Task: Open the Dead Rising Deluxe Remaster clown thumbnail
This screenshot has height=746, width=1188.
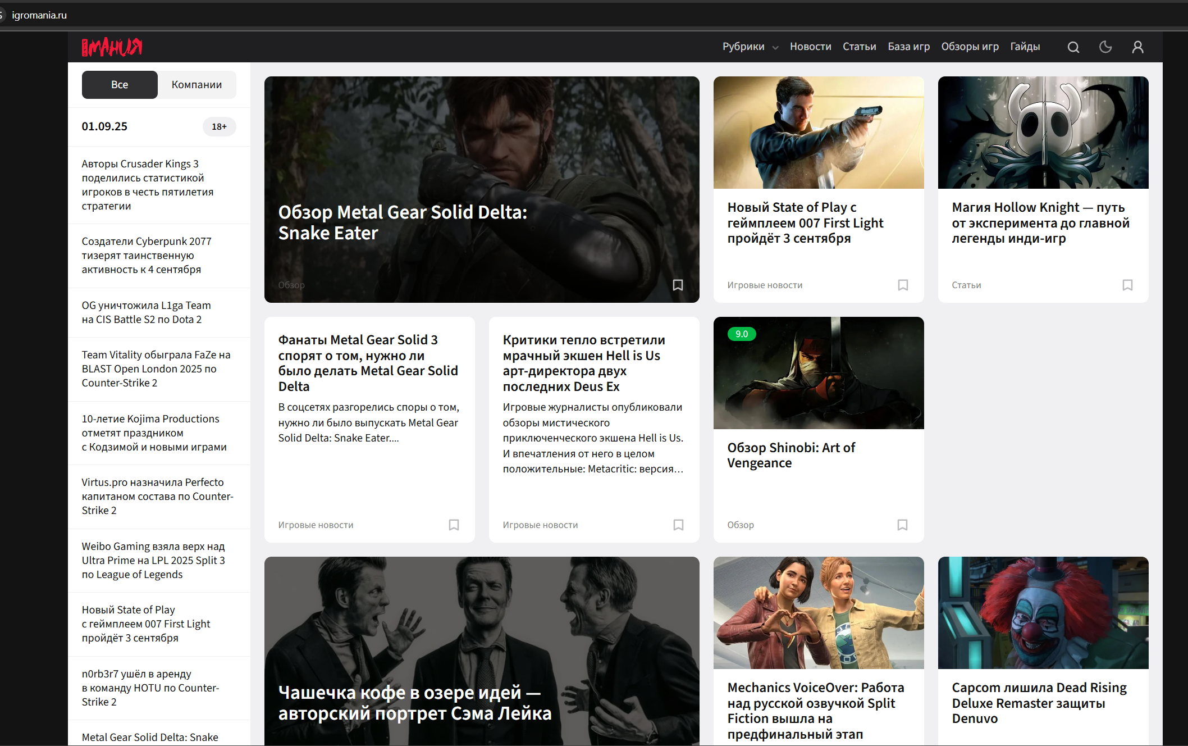Action: (x=1043, y=612)
